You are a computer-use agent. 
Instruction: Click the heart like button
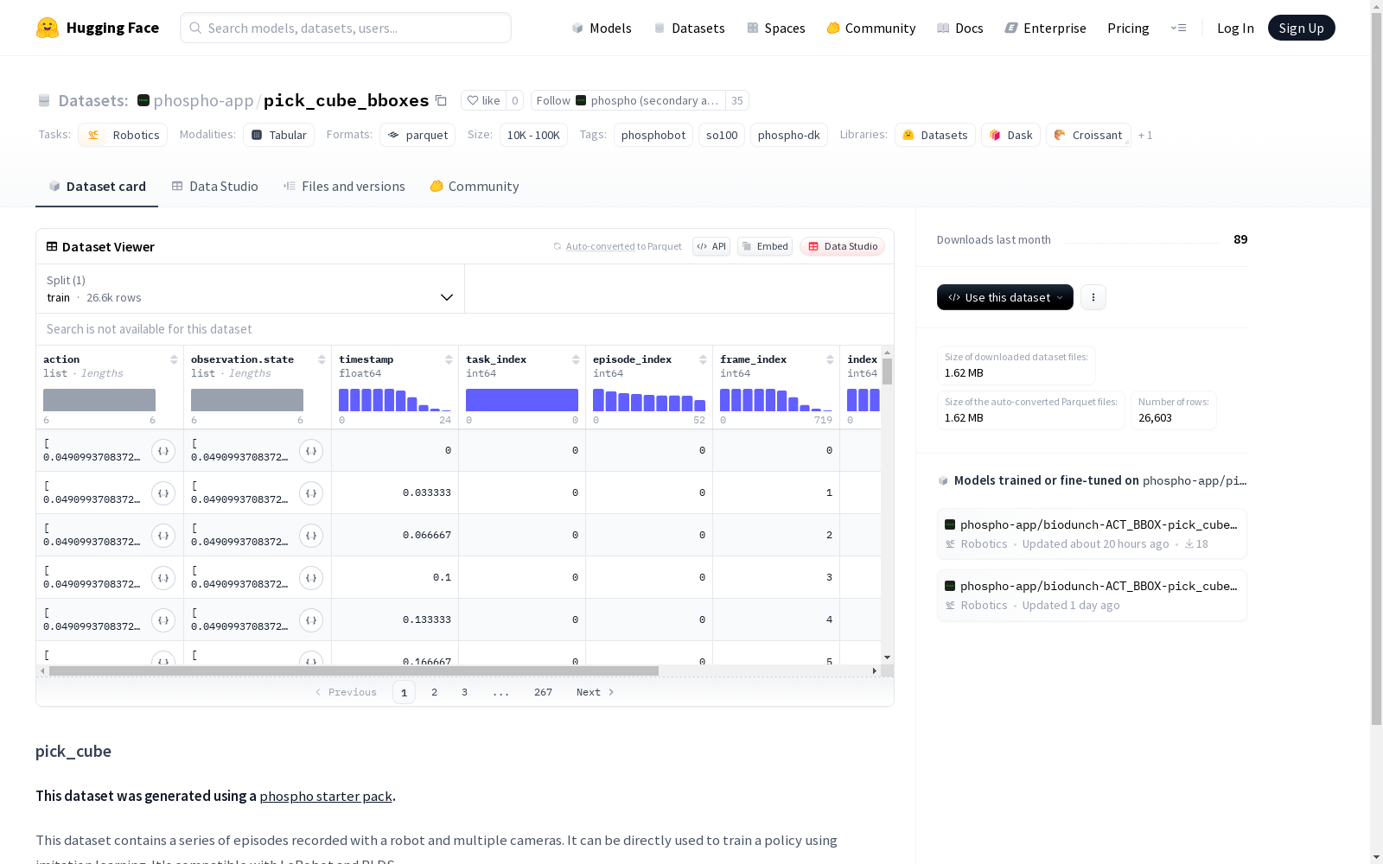(x=483, y=100)
